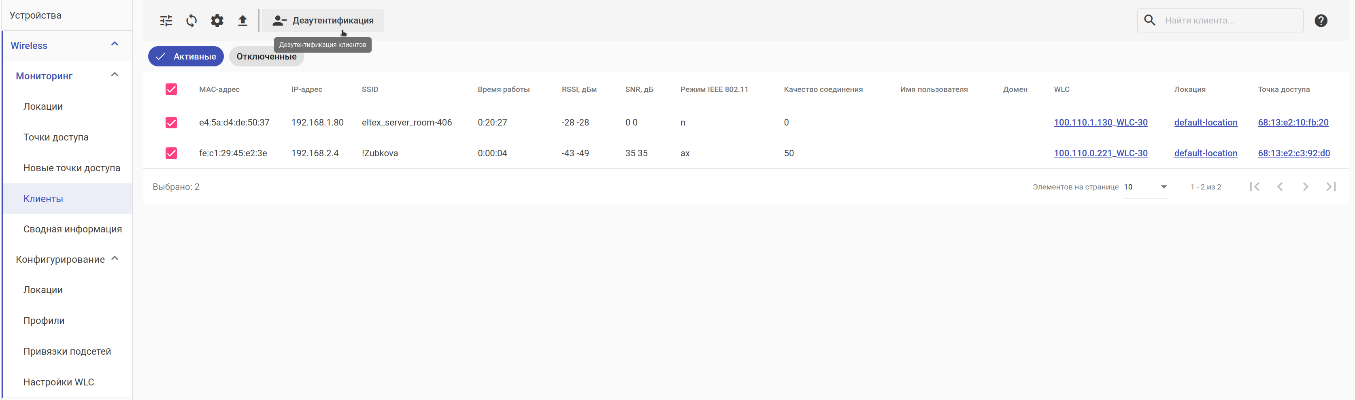Screen dimensions: 1355x400
Task: Jump to the first page arrow
Action: coord(1255,187)
